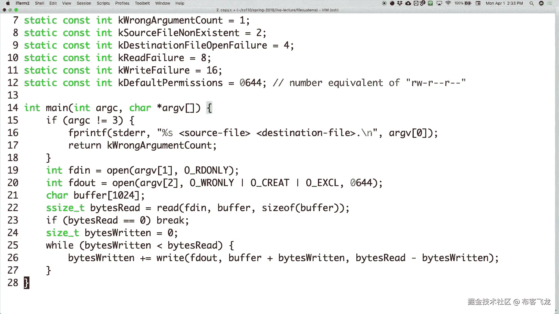
Task: Open Spotlight search magnifier
Action: pyautogui.click(x=531, y=3)
